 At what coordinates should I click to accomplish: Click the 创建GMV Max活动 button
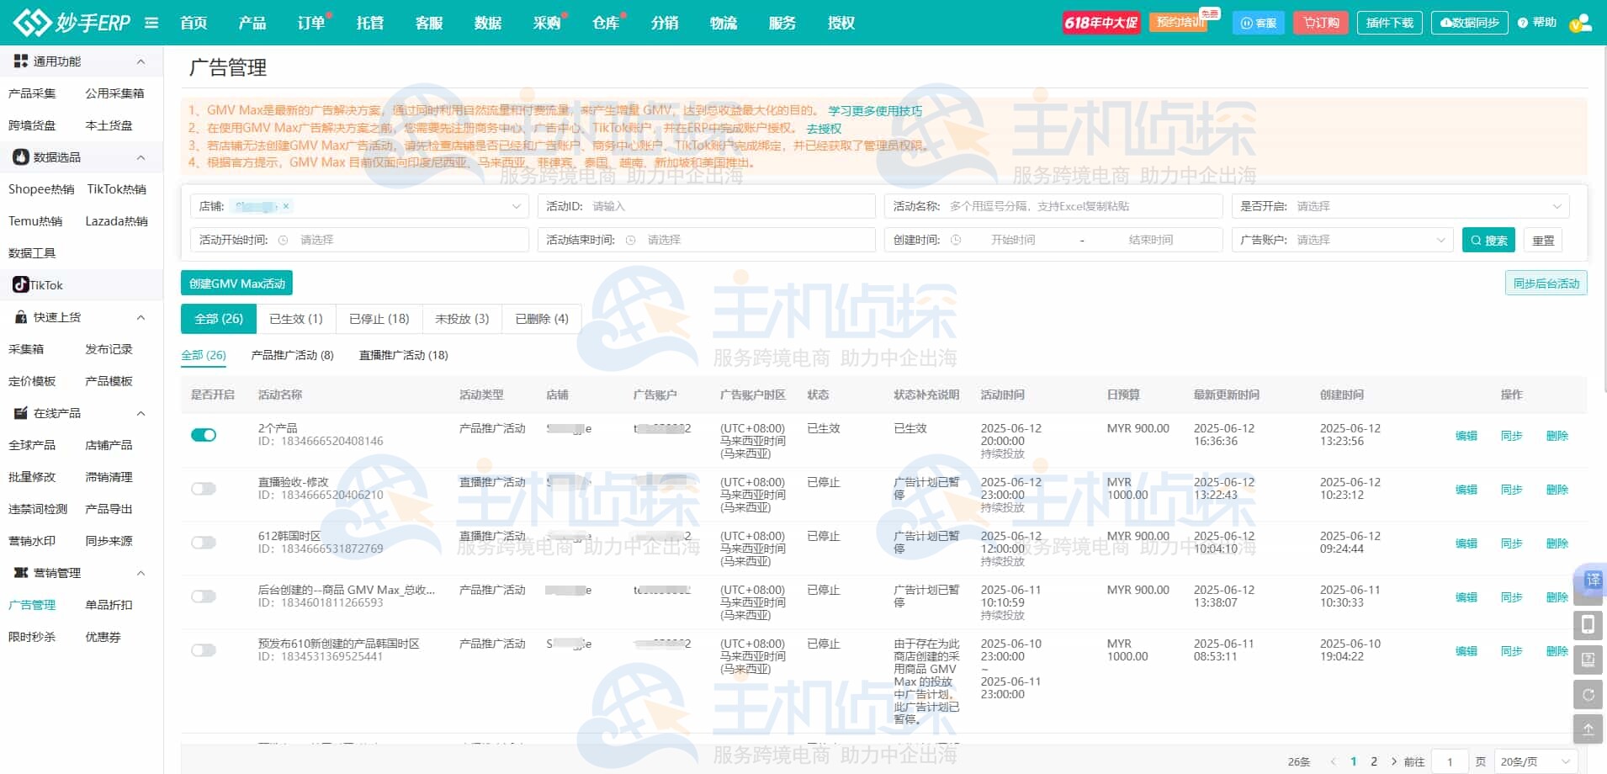[236, 284]
